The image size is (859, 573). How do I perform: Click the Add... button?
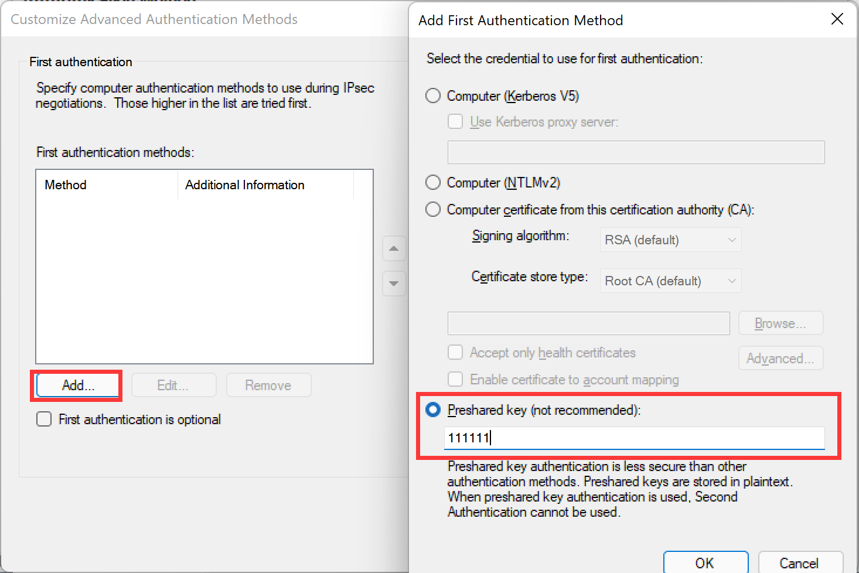77,385
